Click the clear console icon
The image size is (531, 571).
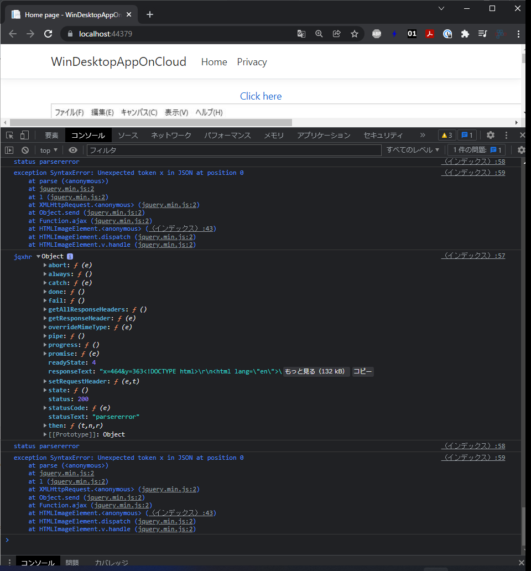25,150
